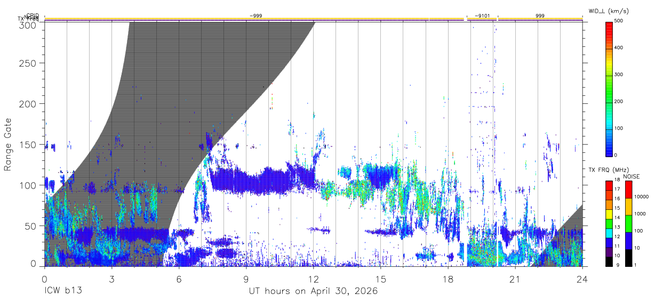Click the "UT hours on April 30, 2026" axis title
The width and height of the screenshot is (655, 302).
click(x=313, y=291)
